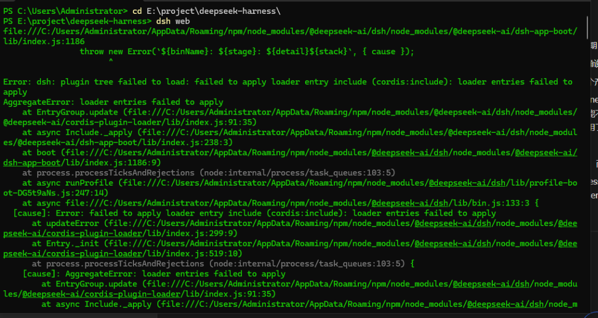Image resolution: width=598 pixels, height=318 pixels.
Task: Click the standalone 'lib/index.js:1186' line
Action: click(44, 41)
